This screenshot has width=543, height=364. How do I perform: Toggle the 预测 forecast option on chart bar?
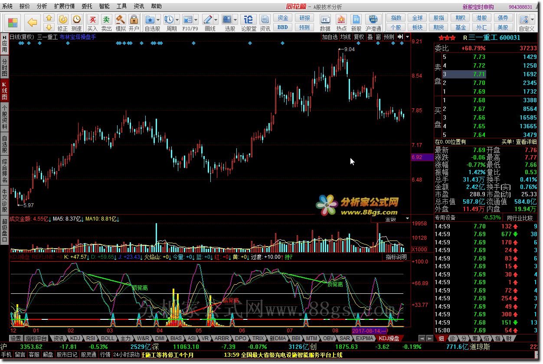pos(389,37)
